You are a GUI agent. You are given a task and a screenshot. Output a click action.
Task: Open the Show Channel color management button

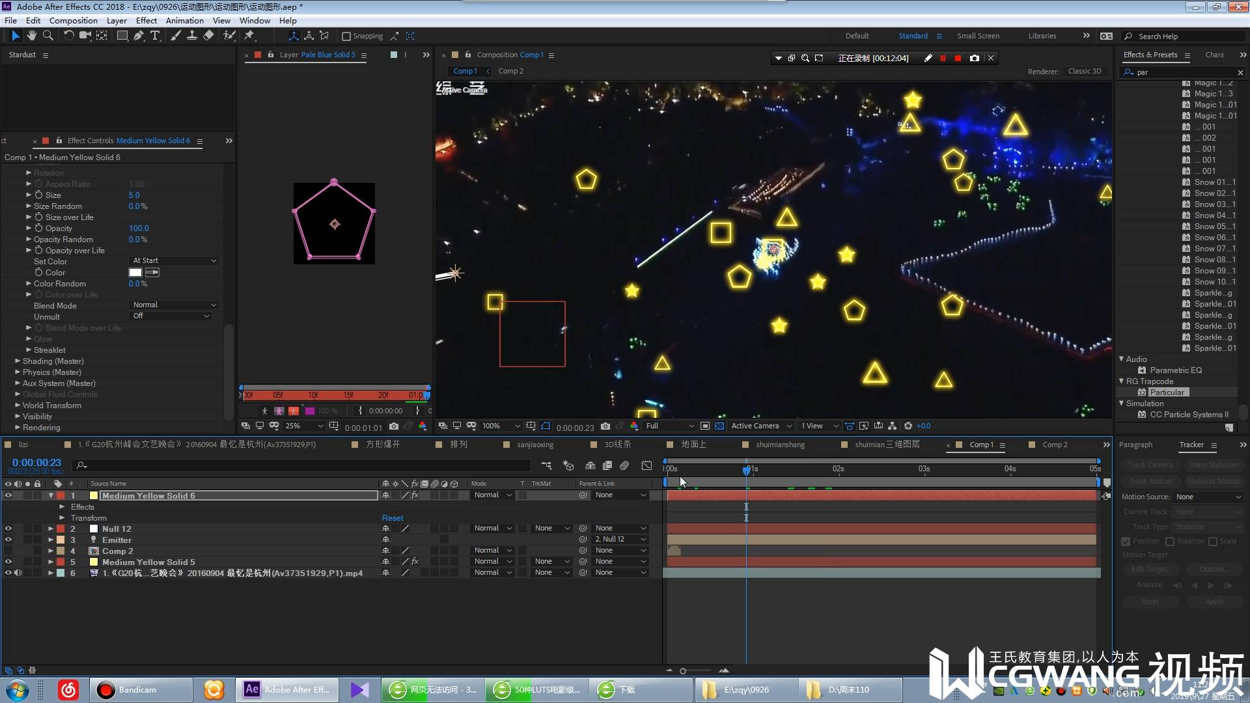(x=634, y=426)
